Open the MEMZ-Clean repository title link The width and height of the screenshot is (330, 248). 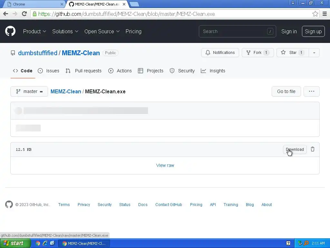(81, 53)
